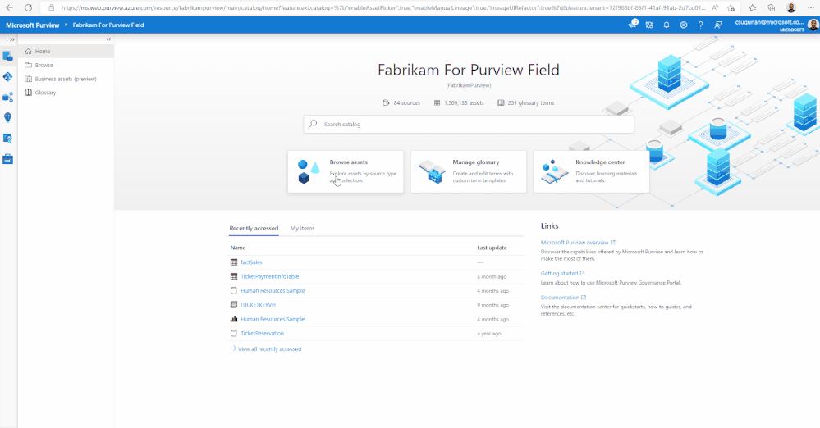Viewport: 820px width, 428px height.
Task: Click the Last update column header
Action: pyautogui.click(x=492, y=248)
